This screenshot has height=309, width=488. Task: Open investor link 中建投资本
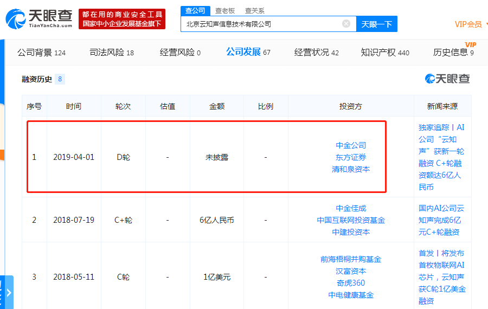[351, 232]
